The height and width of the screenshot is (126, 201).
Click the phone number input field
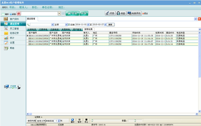39,13
